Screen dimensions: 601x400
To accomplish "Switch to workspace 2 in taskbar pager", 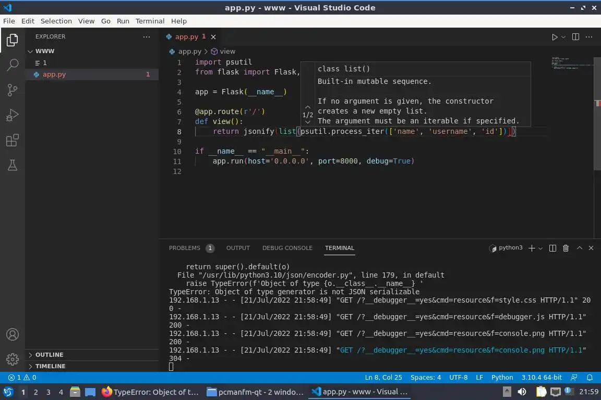I will [x=35, y=392].
